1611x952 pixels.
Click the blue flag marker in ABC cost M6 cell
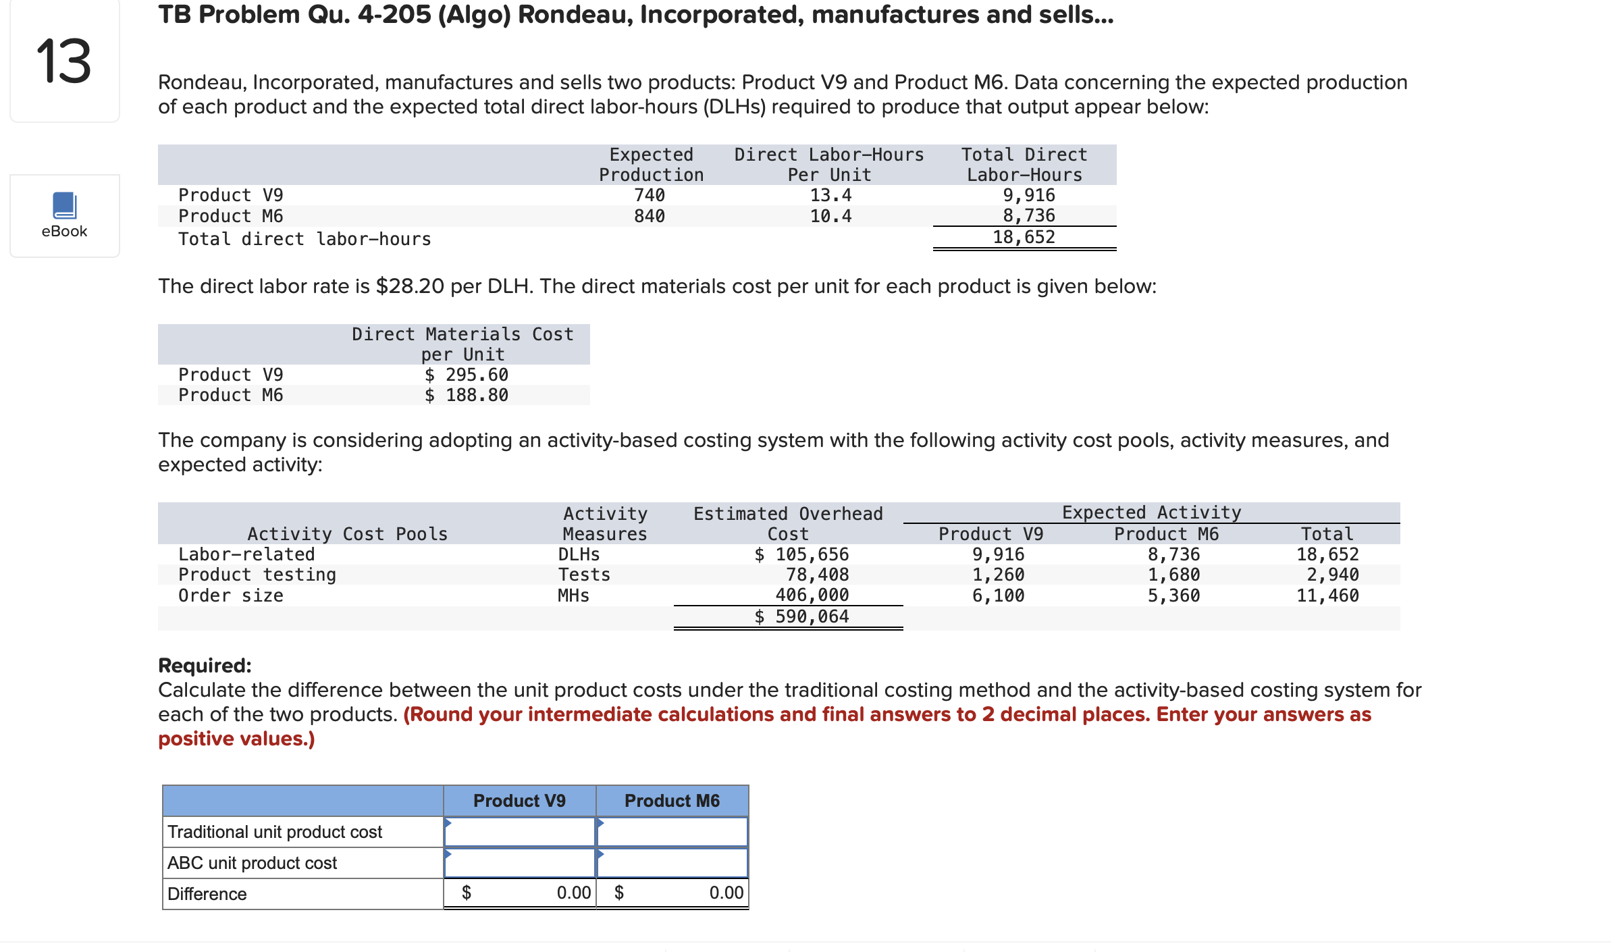[600, 856]
